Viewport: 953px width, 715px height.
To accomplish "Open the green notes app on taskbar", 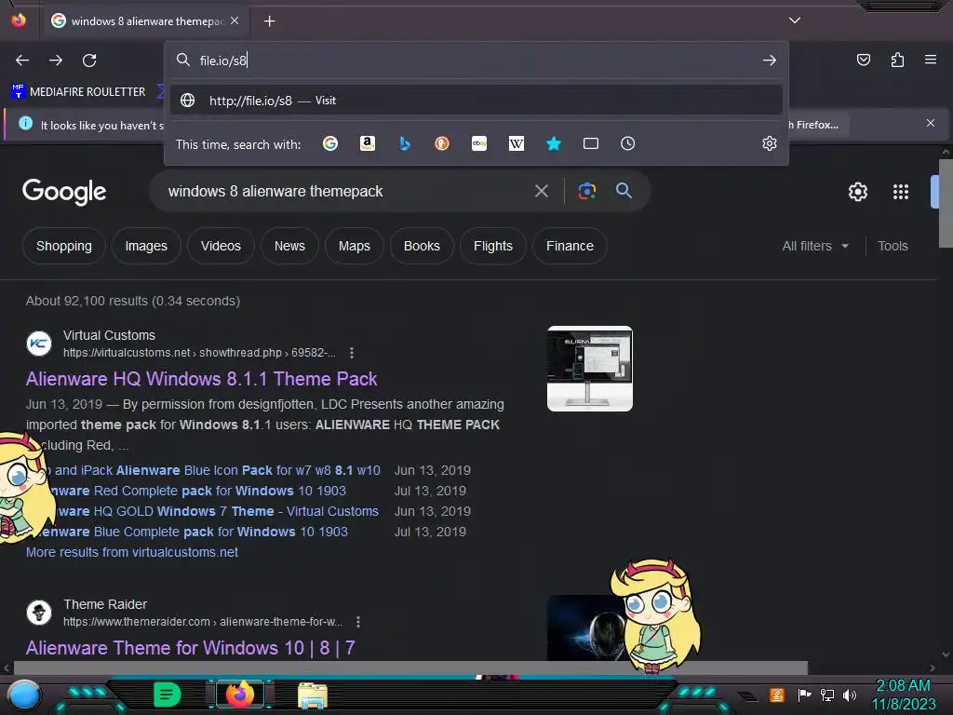I will (168, 695).
